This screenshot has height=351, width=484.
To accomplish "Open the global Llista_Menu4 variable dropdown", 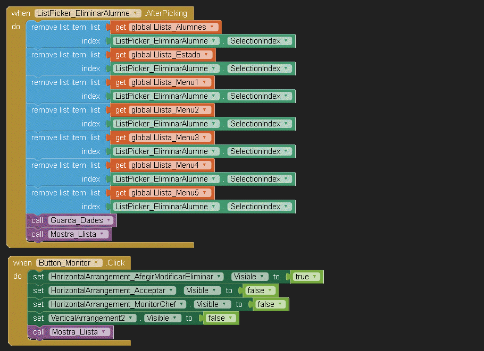I will click(205, 165).
